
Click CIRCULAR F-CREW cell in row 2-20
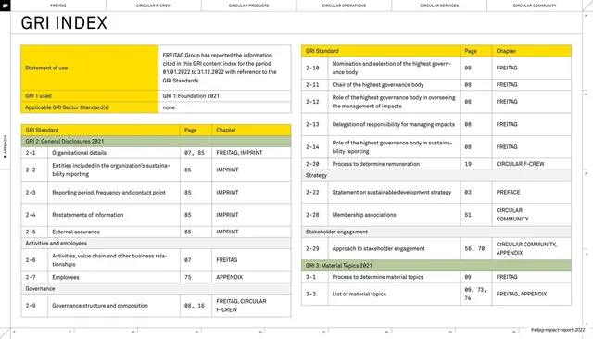coord(531,164)
